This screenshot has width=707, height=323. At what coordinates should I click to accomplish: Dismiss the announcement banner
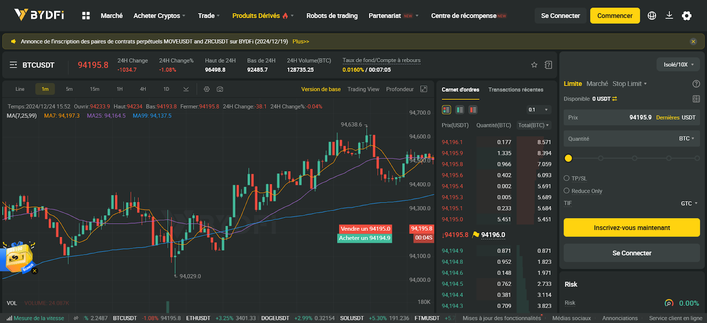point(693,41)
